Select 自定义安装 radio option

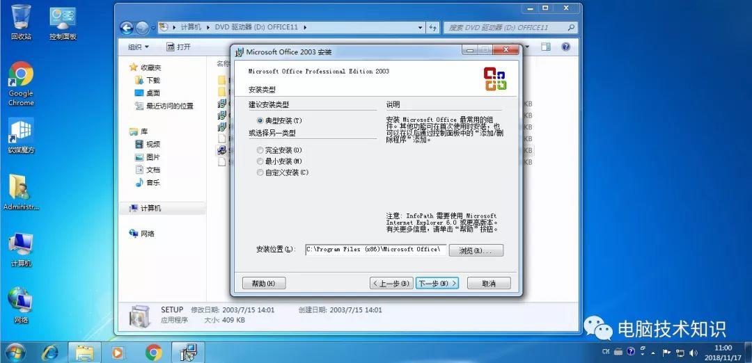click(x=260, y=172)
